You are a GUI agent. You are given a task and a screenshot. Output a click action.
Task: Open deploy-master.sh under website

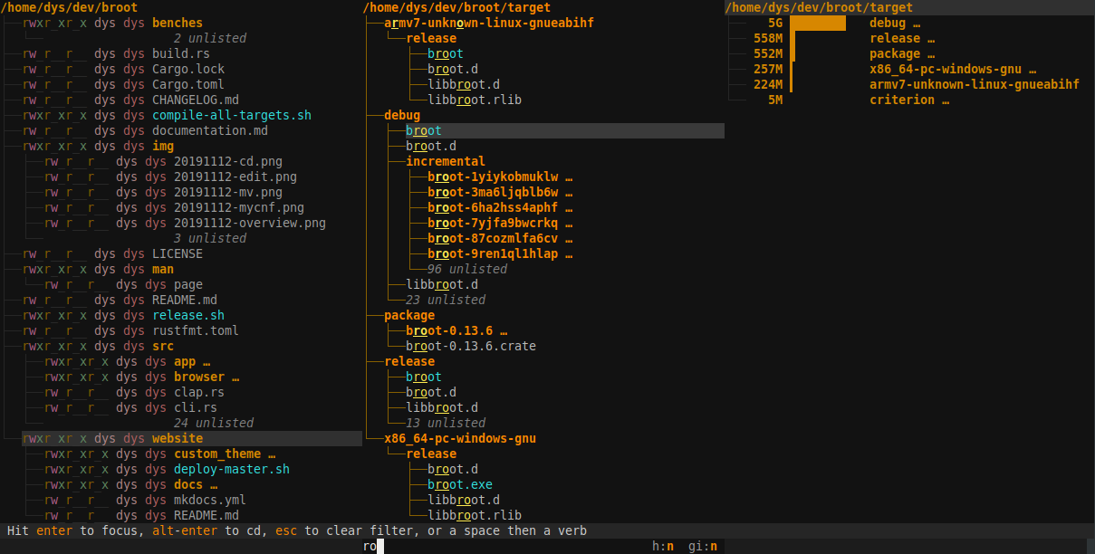pyautogui.click(x=232, y=469)
